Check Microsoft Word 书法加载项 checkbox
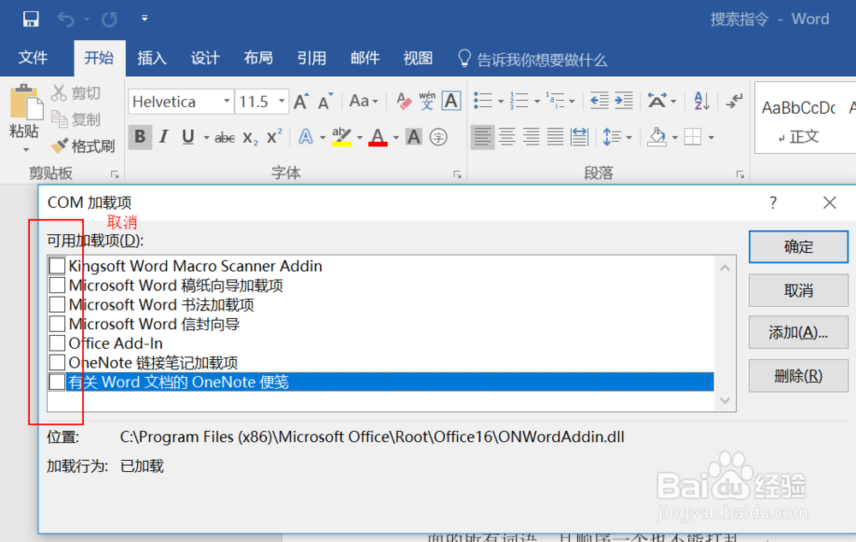The image size is (856, 542). (57, 304)
